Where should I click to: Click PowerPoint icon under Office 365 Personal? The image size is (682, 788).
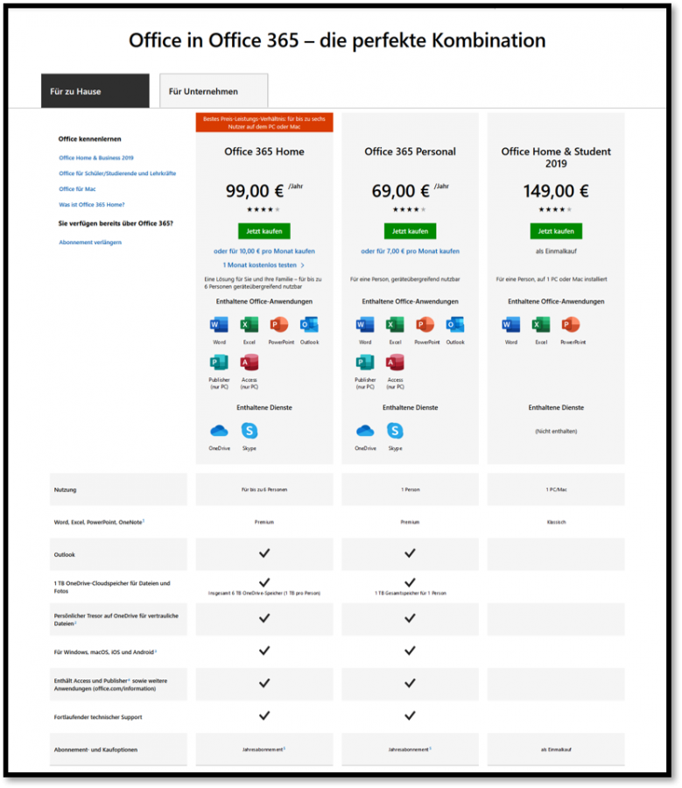pos(425,325)
